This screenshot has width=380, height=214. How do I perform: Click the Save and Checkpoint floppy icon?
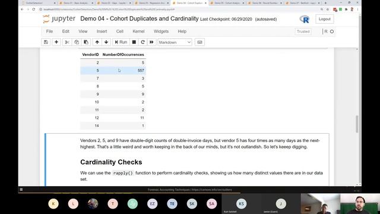point(46,42)
